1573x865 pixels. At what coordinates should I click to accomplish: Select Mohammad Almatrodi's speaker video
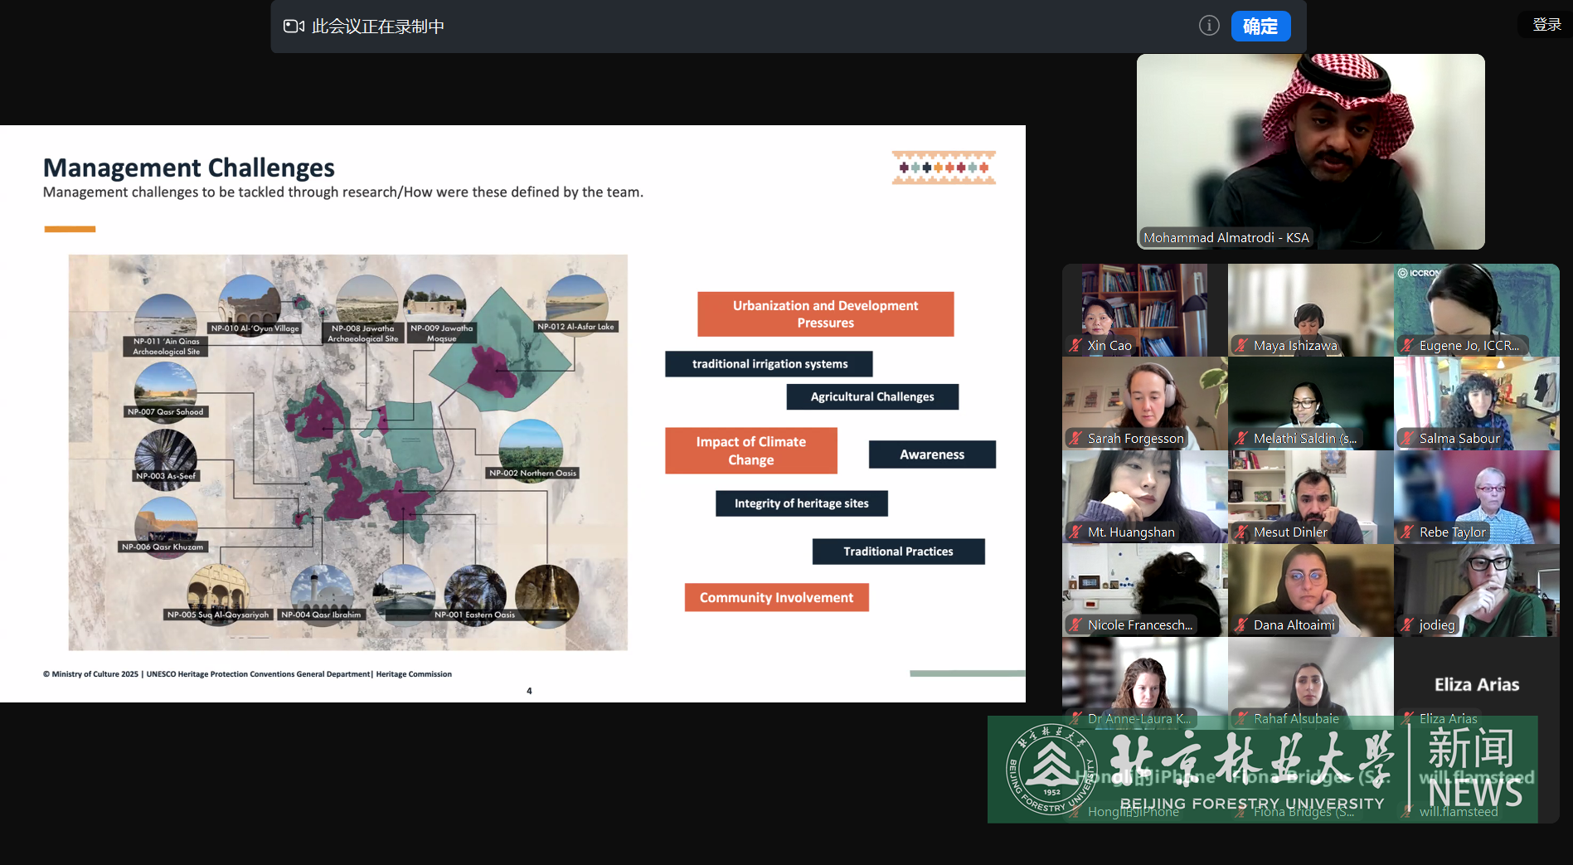click(x=1310, y=151)
